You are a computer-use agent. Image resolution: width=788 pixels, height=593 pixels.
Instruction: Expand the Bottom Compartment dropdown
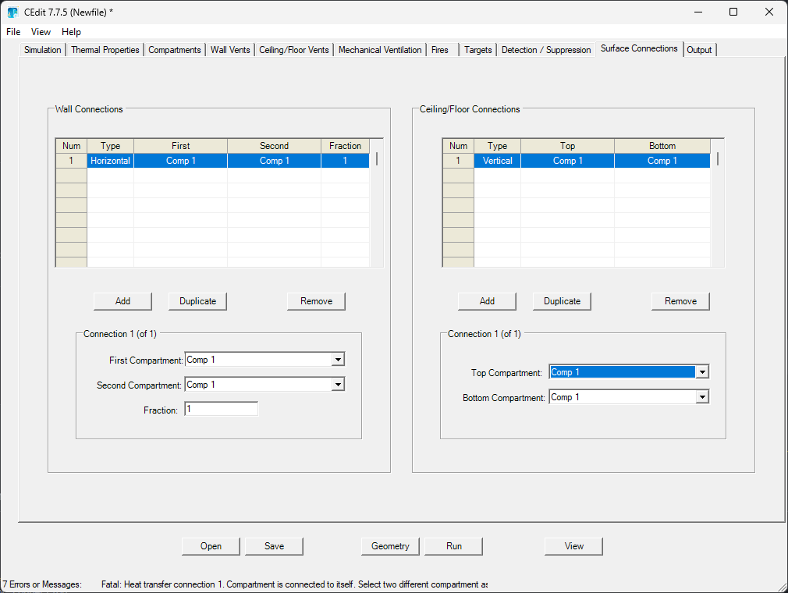click(x=702, y=397)
